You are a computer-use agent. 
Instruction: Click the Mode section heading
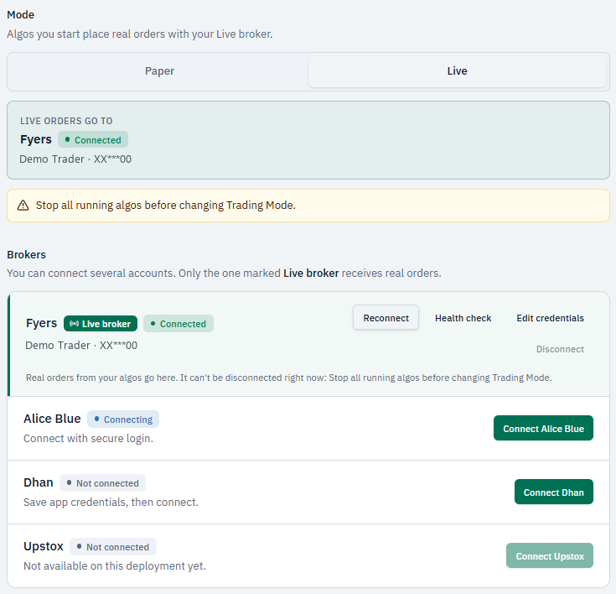(x=20, y=14)
